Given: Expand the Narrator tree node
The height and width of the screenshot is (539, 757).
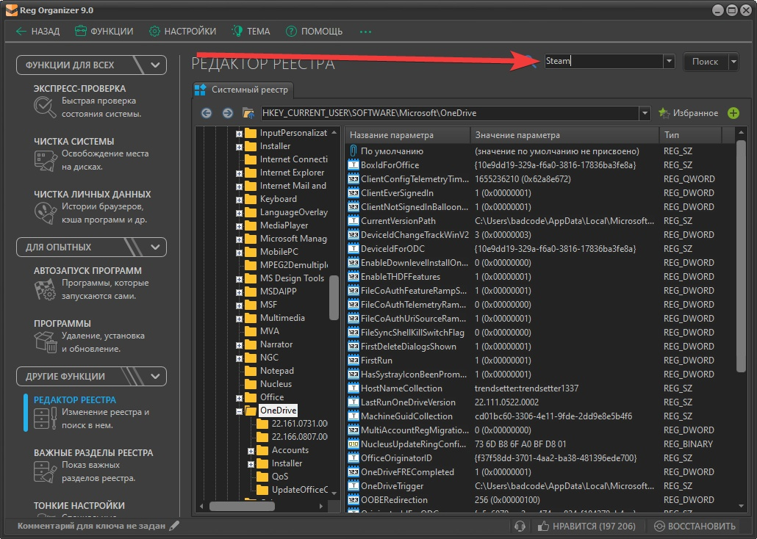Looking at the screenshot, I should (239, 345).
